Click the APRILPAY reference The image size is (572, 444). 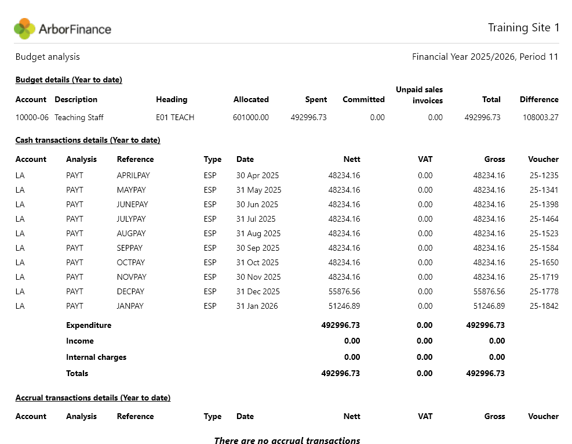tap(133, 175)
